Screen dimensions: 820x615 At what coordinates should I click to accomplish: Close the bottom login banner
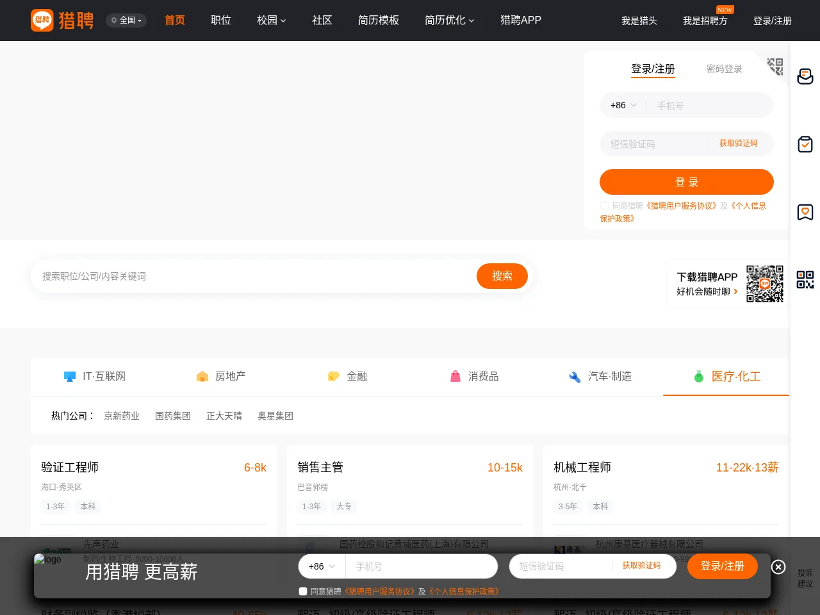(x=778, y=567)
